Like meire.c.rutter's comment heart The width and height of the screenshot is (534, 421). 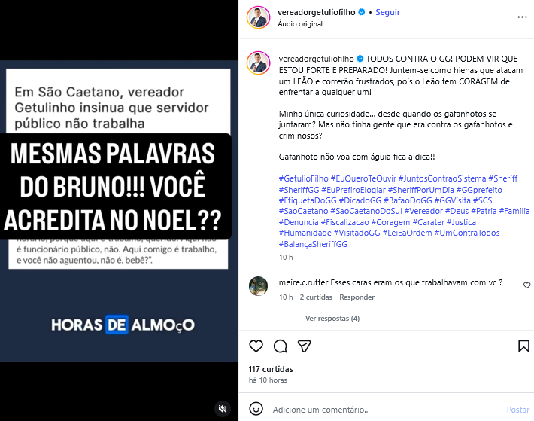(526, 285)
